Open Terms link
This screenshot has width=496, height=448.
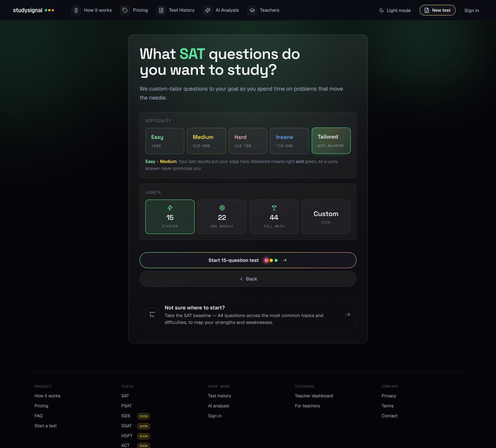coord(388,406)
